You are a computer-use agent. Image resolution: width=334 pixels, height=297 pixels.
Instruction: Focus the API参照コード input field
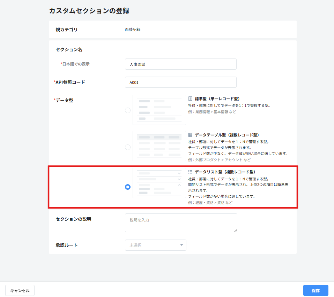pyautogui.click(x=181, y=82)
